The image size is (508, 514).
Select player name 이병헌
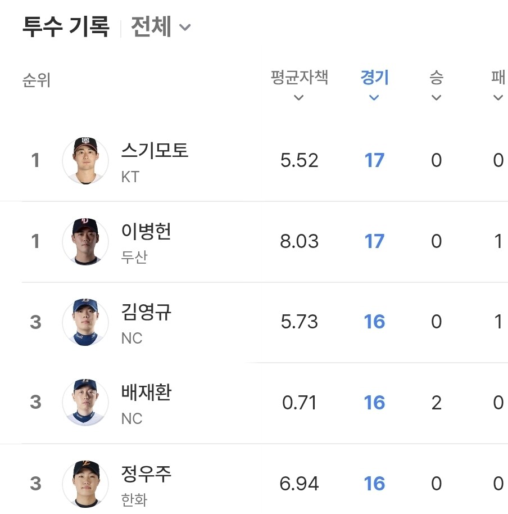tap(146, 231)
